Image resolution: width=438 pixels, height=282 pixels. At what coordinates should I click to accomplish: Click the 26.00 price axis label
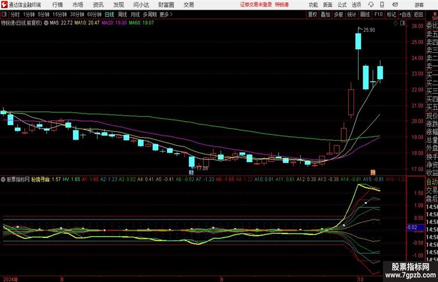pos(417,26)
